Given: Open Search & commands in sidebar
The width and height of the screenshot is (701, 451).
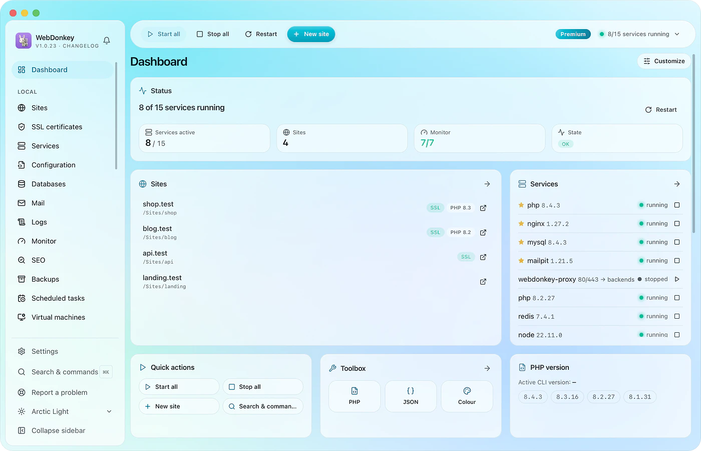Looking at the screenshot, I should click(x=64, y=372).
